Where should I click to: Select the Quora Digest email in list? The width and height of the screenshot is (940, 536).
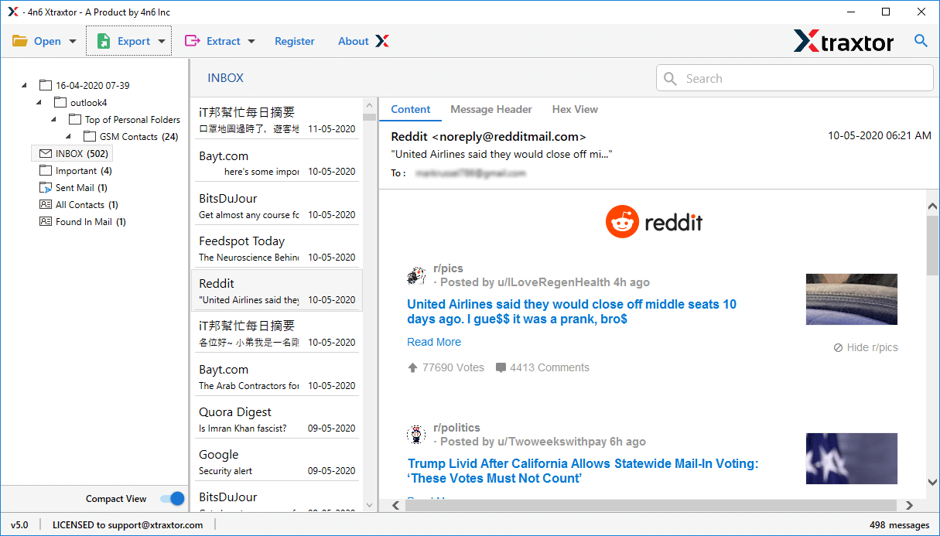click(x=276, y=419)
